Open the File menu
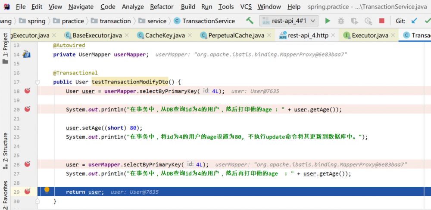Image resolution: width=431 pixels, height=210 pixels. coord(21,6)
